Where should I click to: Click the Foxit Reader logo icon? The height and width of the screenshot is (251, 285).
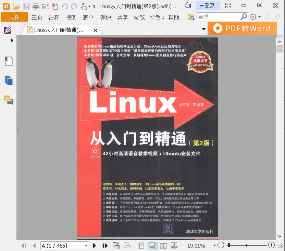pos(7,7)
